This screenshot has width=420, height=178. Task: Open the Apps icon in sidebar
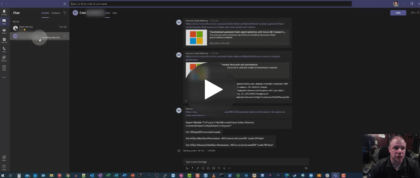point(4,158)
